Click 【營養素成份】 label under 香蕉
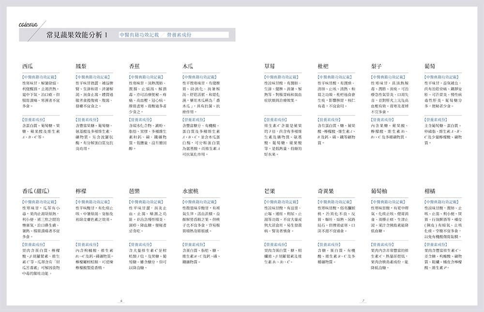This screenshot has height=312, width=484. 140,119
